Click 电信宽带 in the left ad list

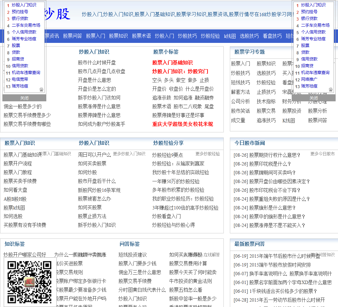pos(20,79)
